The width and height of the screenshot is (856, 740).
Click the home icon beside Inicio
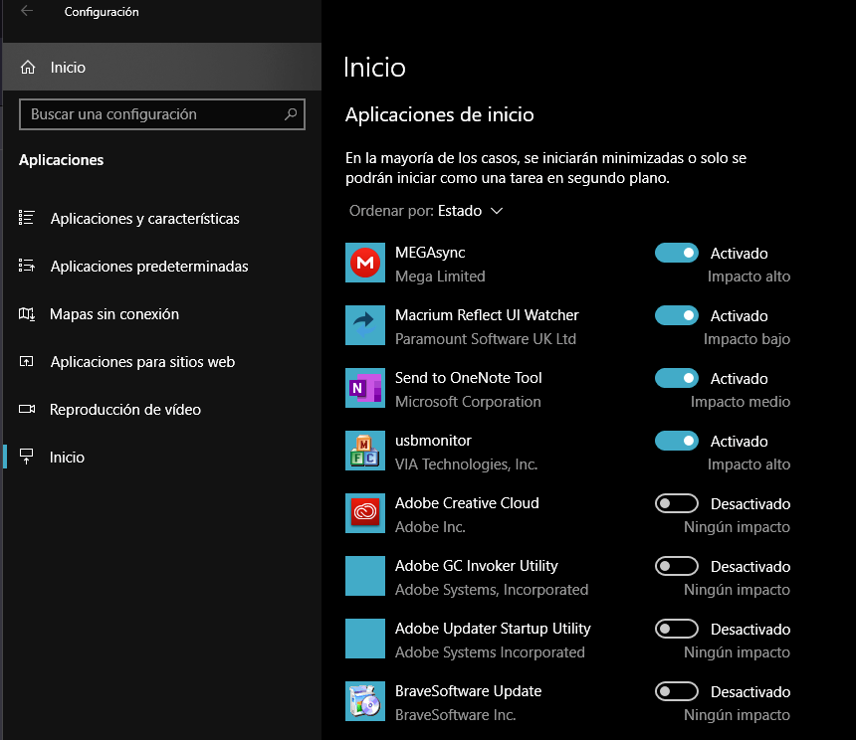click(28, 67)
